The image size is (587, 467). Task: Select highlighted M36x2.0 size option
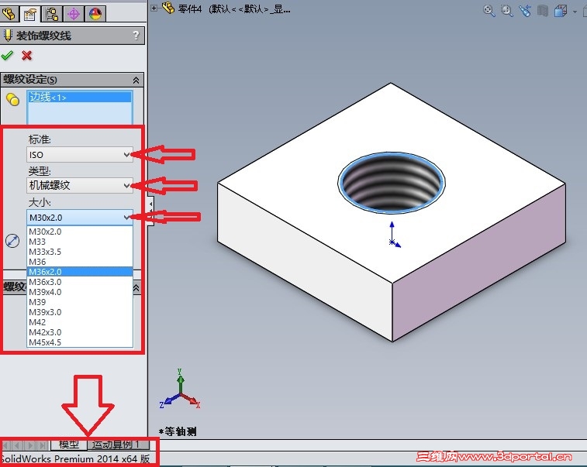pyautogui.click(x=80, y=272)
